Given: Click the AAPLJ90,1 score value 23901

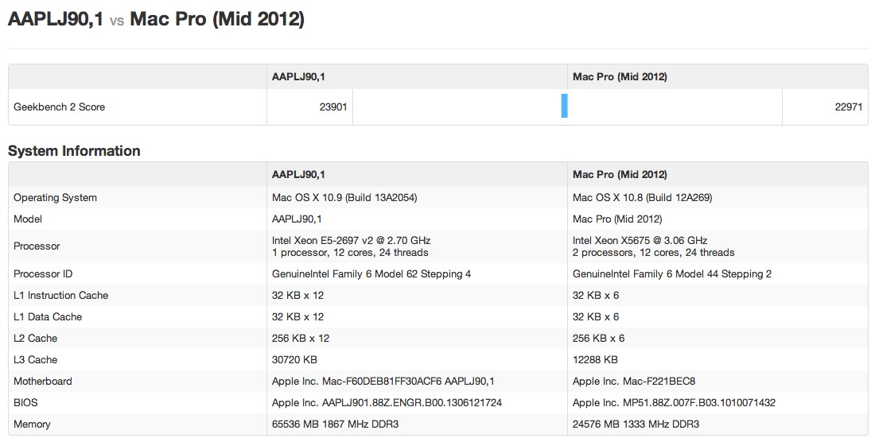Looking at the screenshot, I should tap(333, 107).
